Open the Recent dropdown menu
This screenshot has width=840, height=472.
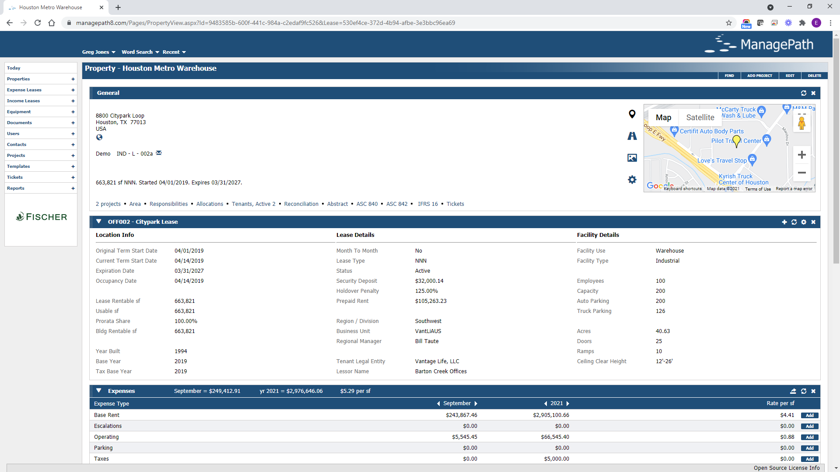point(173,52)
